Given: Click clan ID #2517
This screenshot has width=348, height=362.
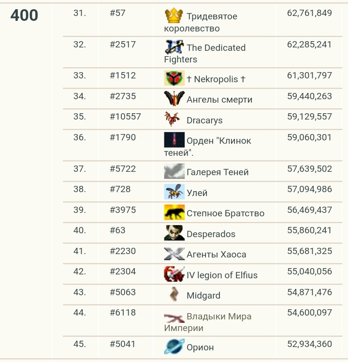Looking at the screenshot, I should [123, 45].
